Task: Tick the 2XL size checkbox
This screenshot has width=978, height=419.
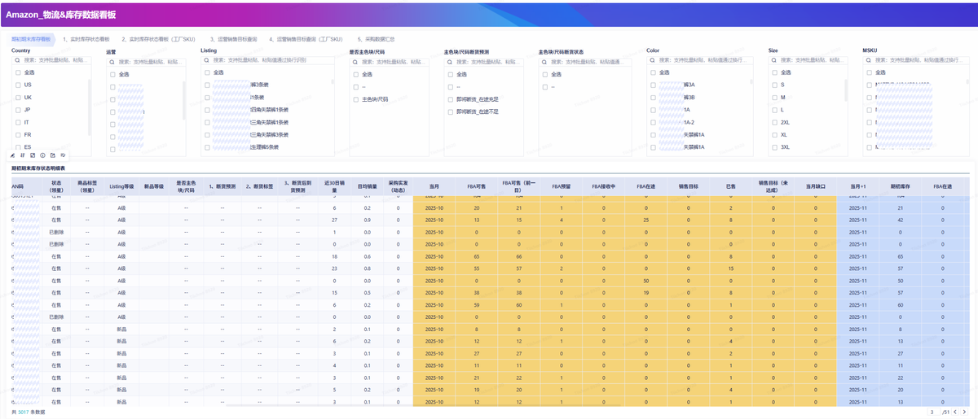Action: (774, 122)
